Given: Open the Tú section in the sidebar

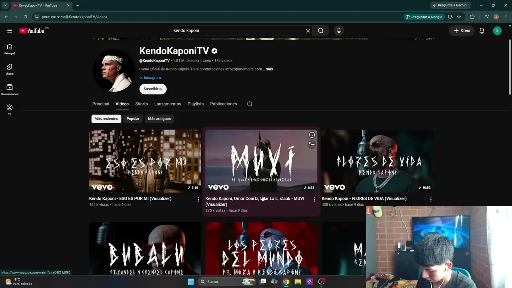Looking at the screenshot, I should click(x=10, y=110).
